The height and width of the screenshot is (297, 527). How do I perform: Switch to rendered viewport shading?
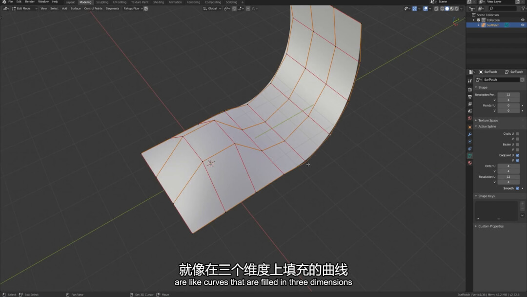[x=456, y=9]
